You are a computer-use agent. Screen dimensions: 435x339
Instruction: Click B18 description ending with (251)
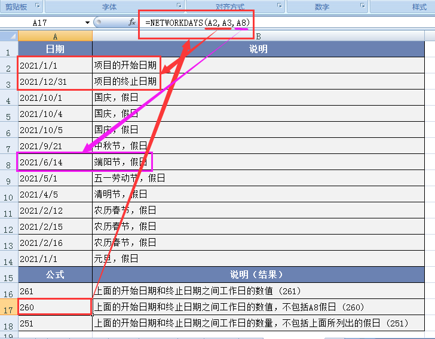coord(258,323)
